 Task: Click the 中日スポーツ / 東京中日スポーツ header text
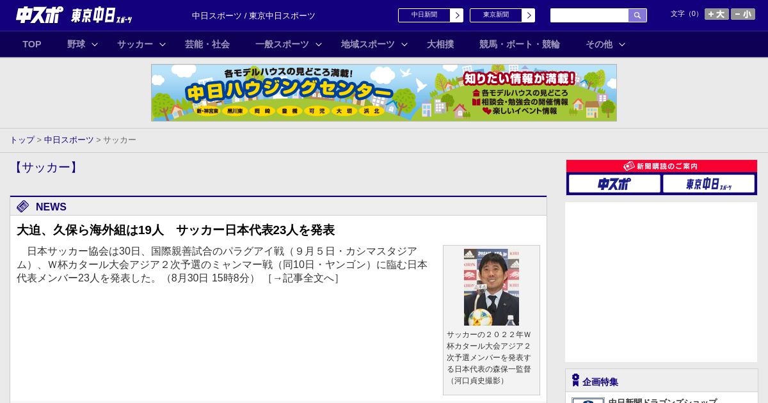point(253,15)
